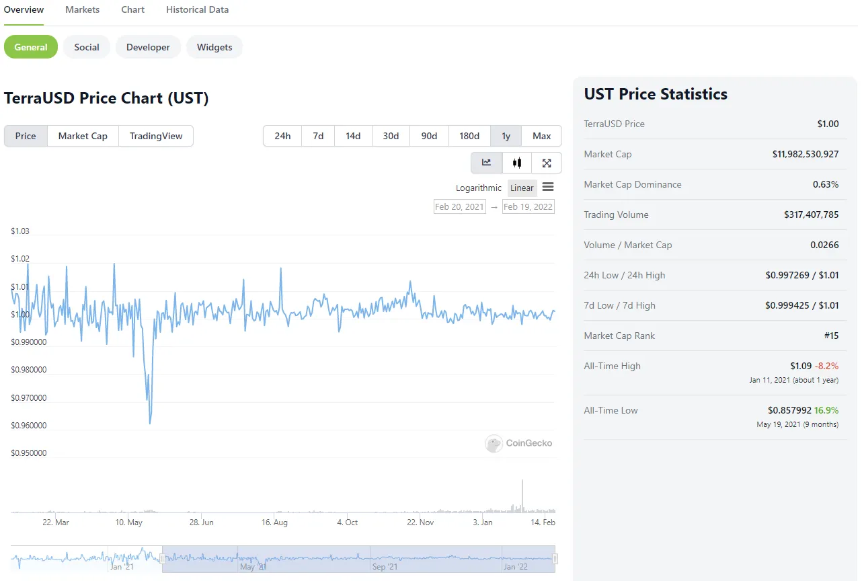This screenshot has height=581, width=862.
Task: Pick the 90d time range
Action: pyautogui.click(x=429, y=136)
